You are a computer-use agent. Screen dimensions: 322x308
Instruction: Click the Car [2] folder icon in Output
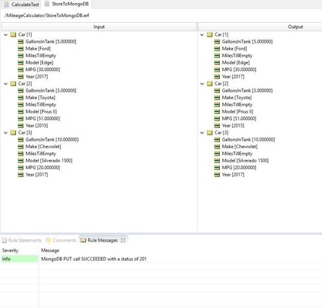[x=210, y=84]
